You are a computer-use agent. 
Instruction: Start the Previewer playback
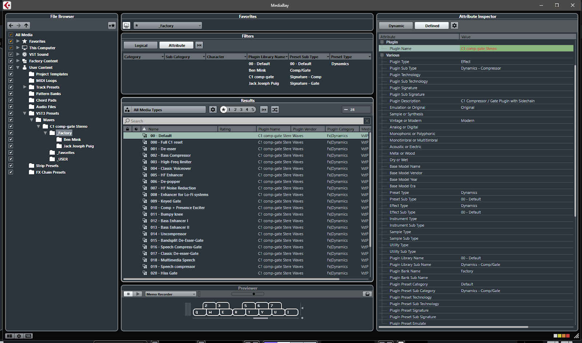(138, 294)
